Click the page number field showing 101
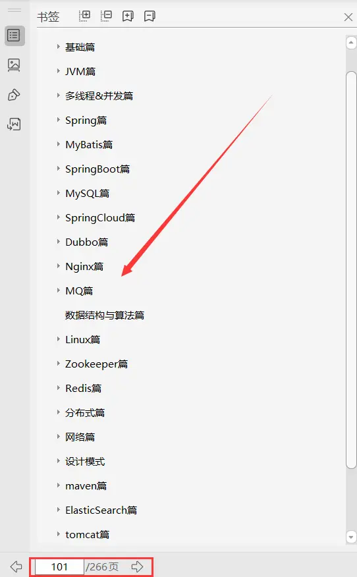The width and height of the screenshot is (357, 577). pyautogui.click(x=59, y=566)
